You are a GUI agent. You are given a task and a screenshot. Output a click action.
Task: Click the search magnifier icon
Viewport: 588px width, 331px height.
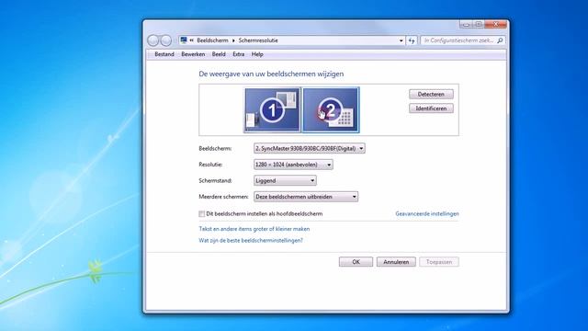(x=500, y=40)
